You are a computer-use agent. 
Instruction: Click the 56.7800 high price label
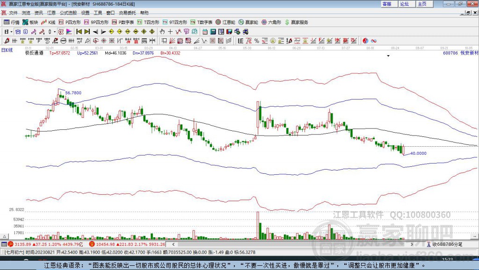pos(73,93)
